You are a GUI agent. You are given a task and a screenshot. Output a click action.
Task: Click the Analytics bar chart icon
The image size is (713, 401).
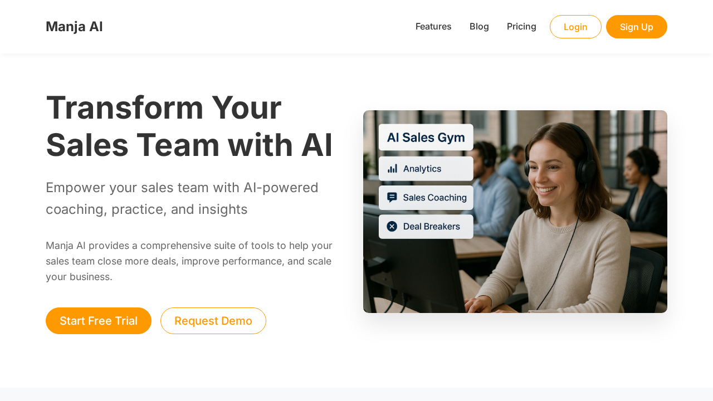click(393, 169)
